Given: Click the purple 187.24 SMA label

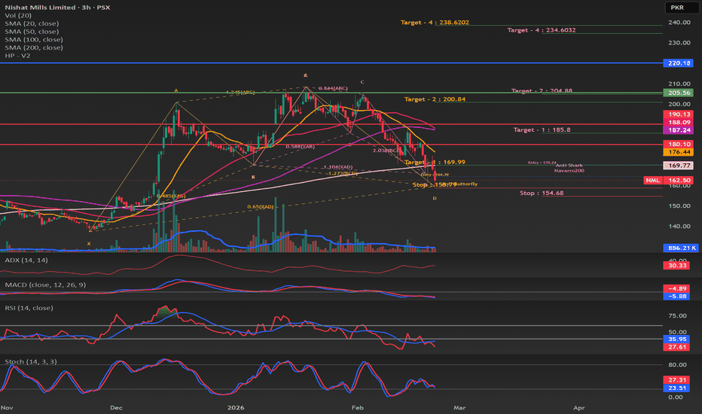Looking at the screenshot, I should tap(678, 129).
